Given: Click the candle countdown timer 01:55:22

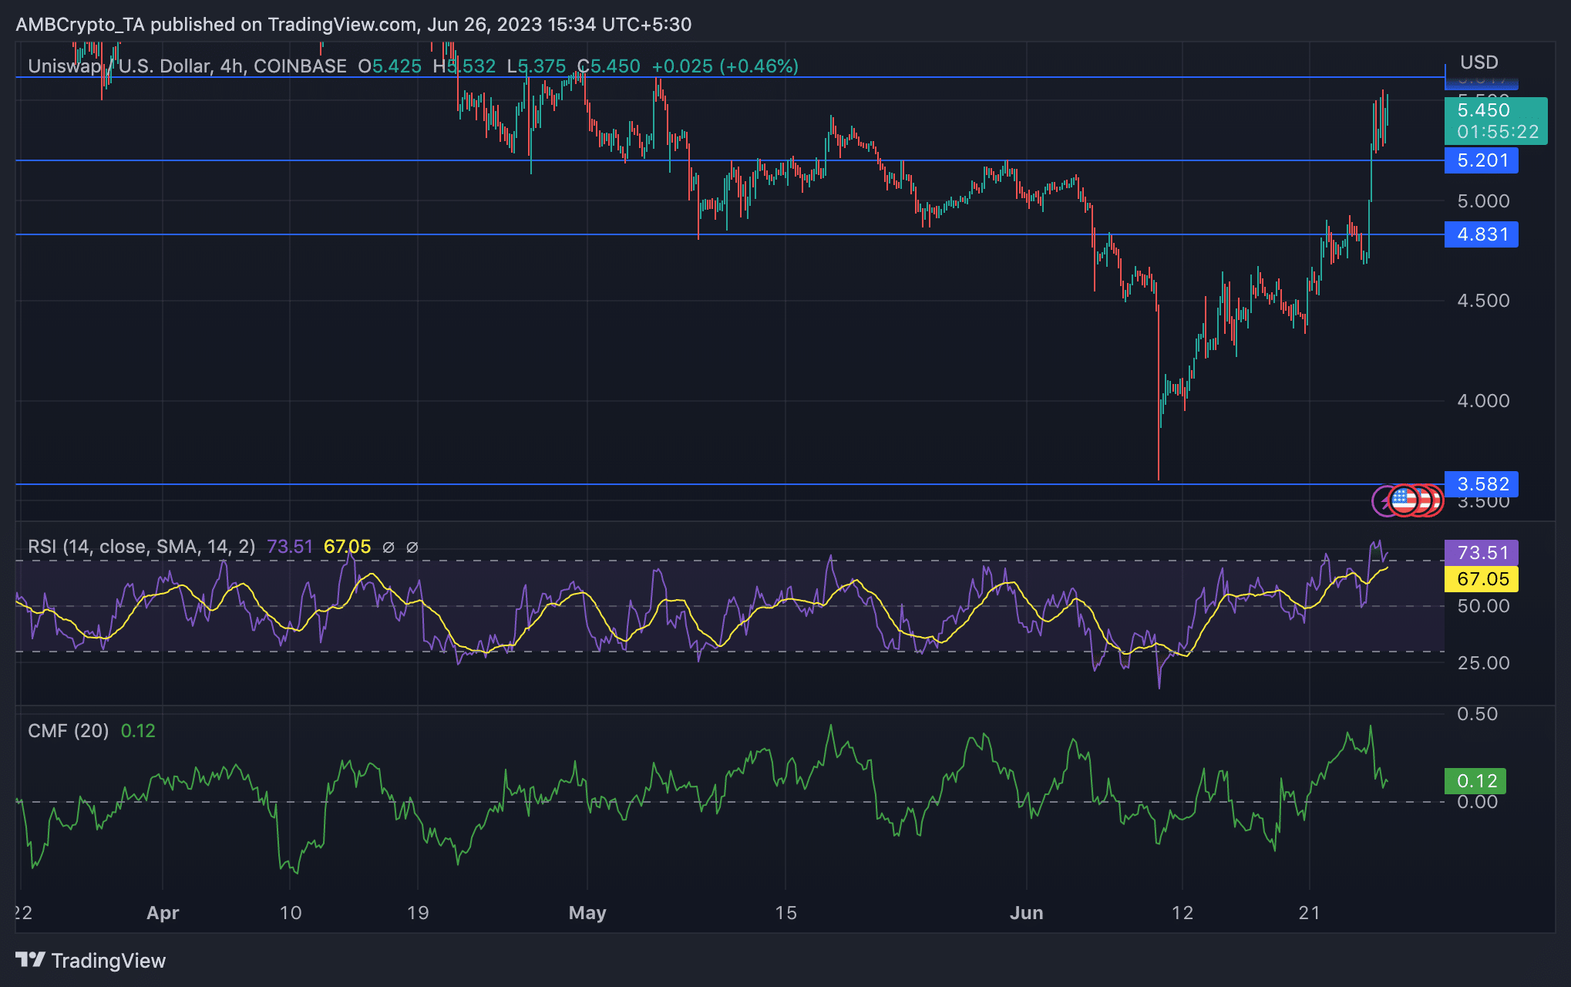Looking at the screenshot, I should coord(1498,133).
